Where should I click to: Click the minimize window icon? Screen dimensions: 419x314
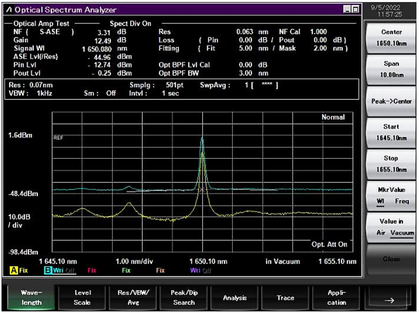tap(347, 9)
